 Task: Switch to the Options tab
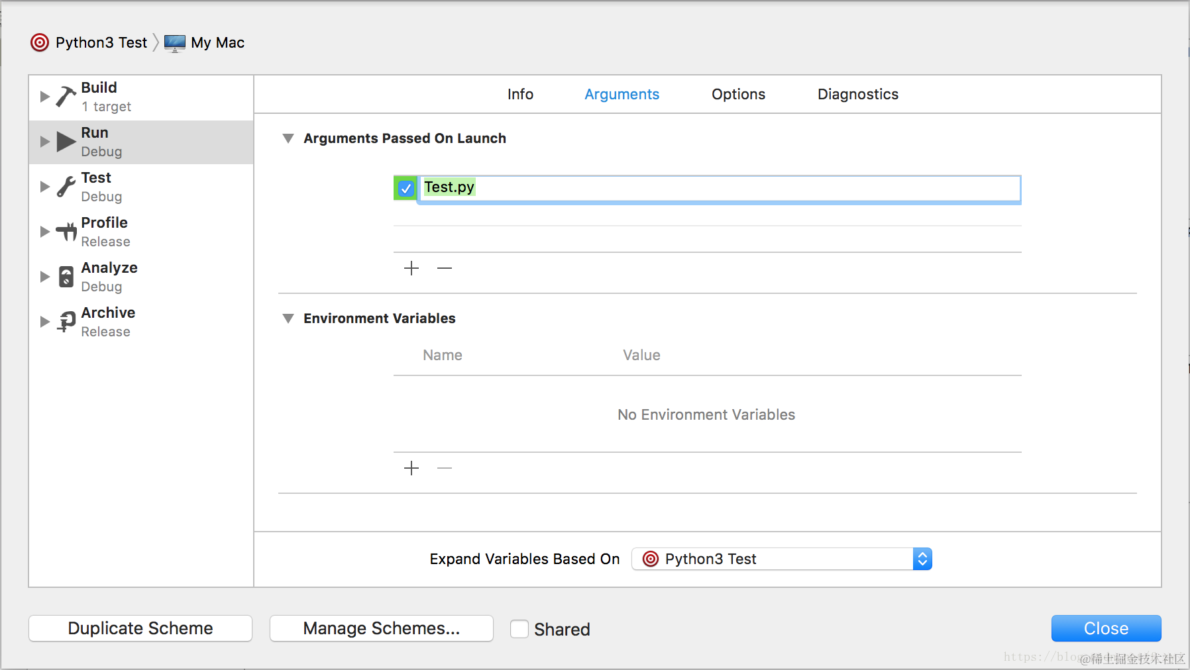point(738,94)
